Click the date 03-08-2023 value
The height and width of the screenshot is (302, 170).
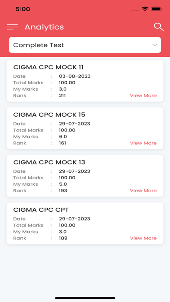(75, 76)
